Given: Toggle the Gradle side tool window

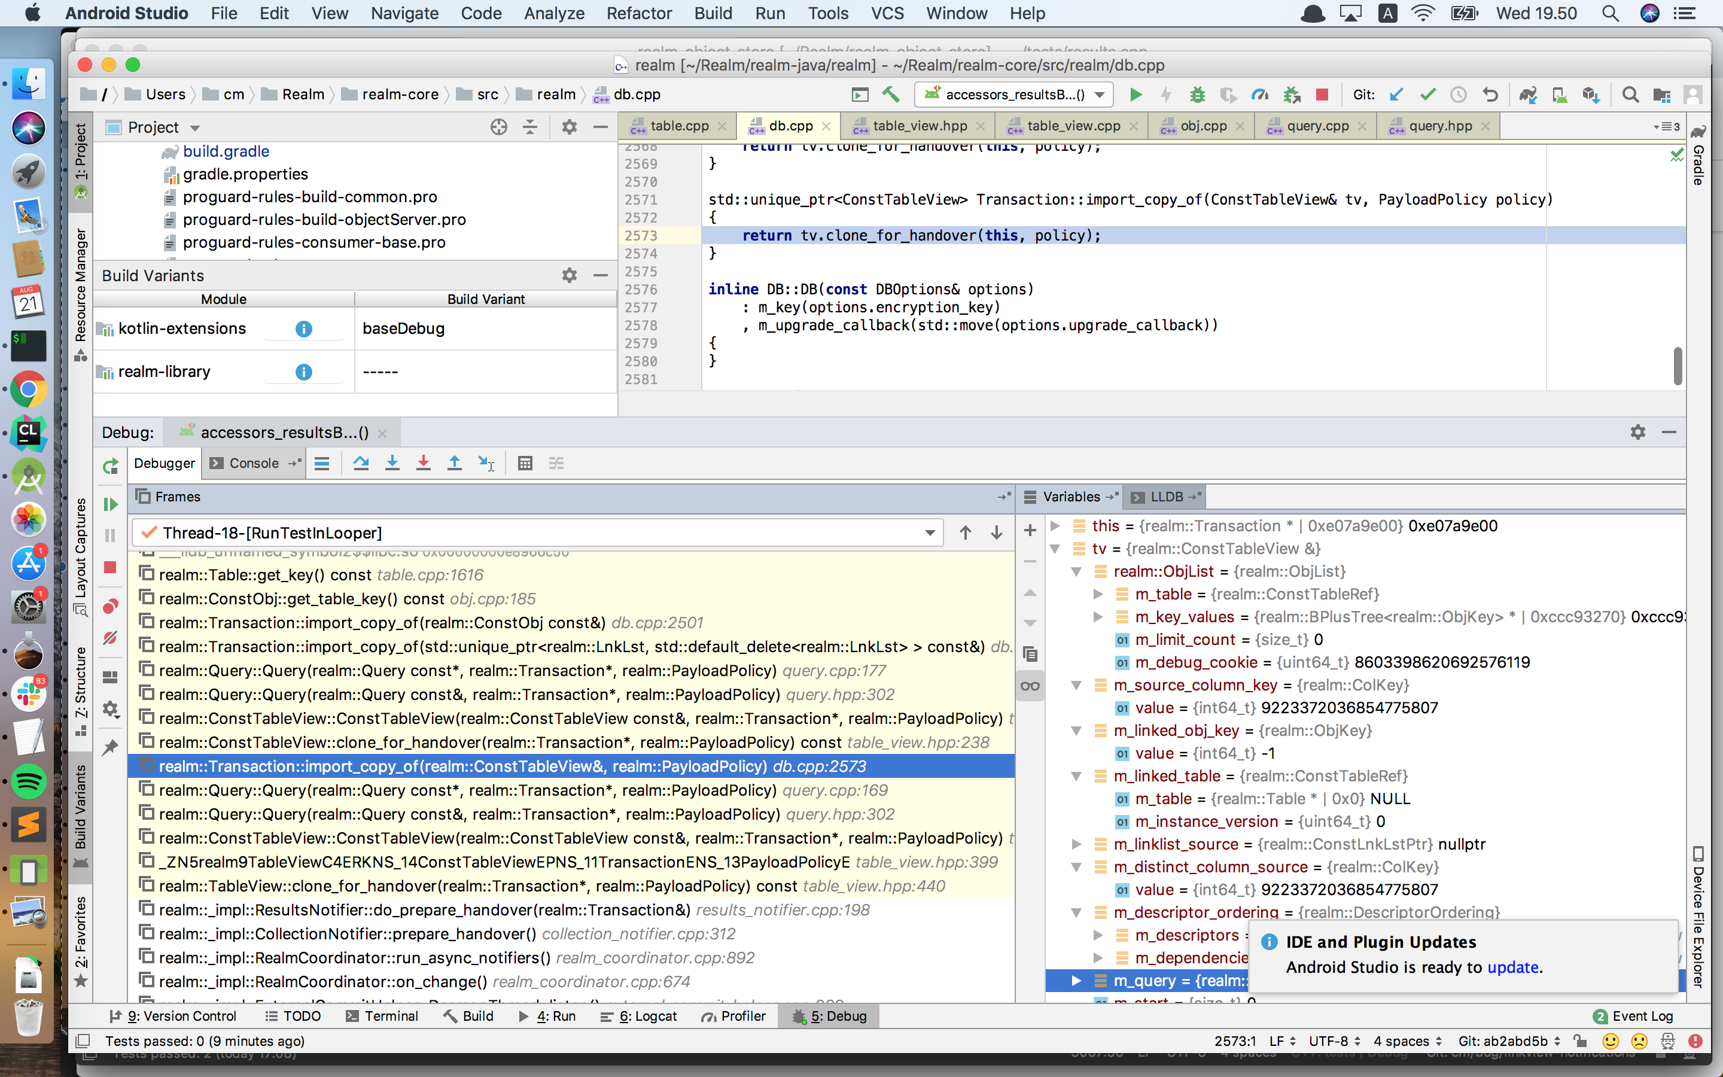Looking at the screenshot, I should pos(1699,156).
